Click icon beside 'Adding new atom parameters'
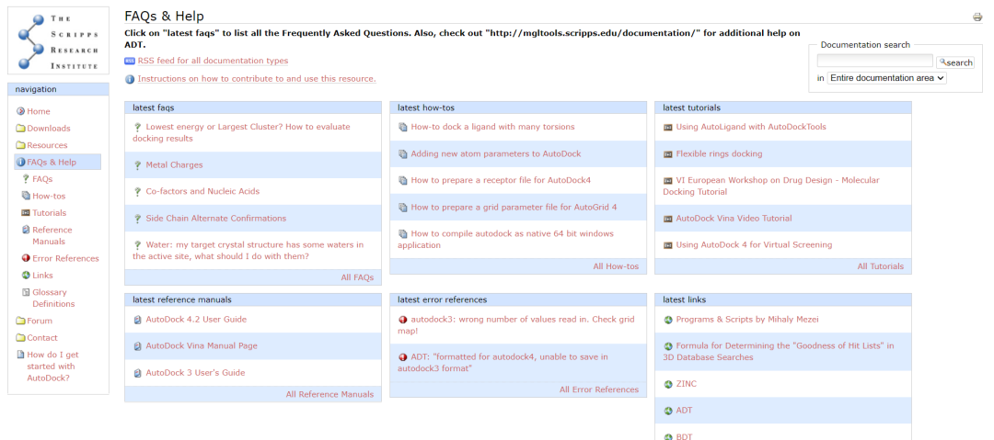 (402, 153)
